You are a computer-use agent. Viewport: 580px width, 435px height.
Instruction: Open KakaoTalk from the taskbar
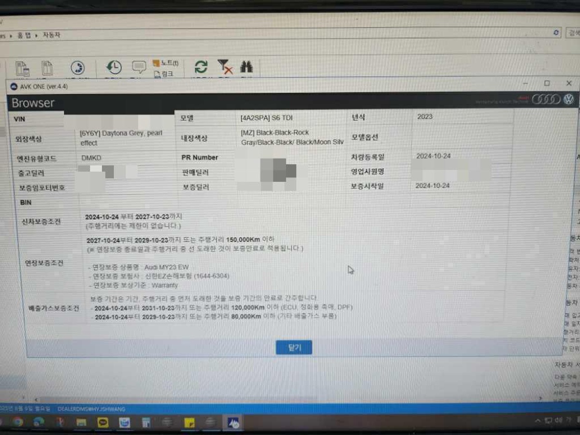(102, 422)
